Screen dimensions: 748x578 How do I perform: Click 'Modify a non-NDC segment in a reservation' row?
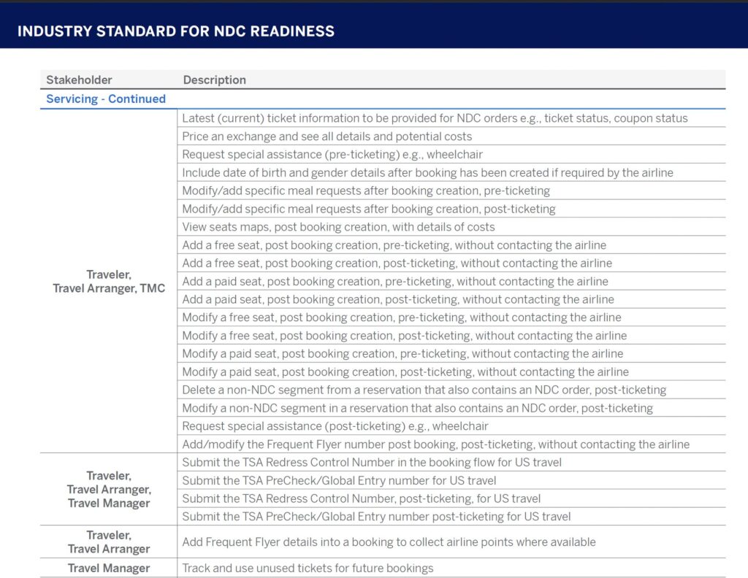(451, 408)
